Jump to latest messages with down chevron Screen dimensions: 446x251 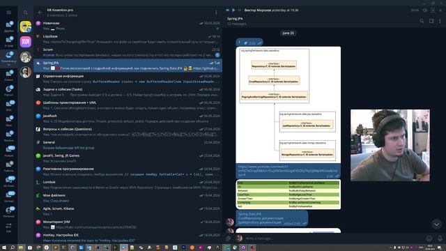(437, 225)
